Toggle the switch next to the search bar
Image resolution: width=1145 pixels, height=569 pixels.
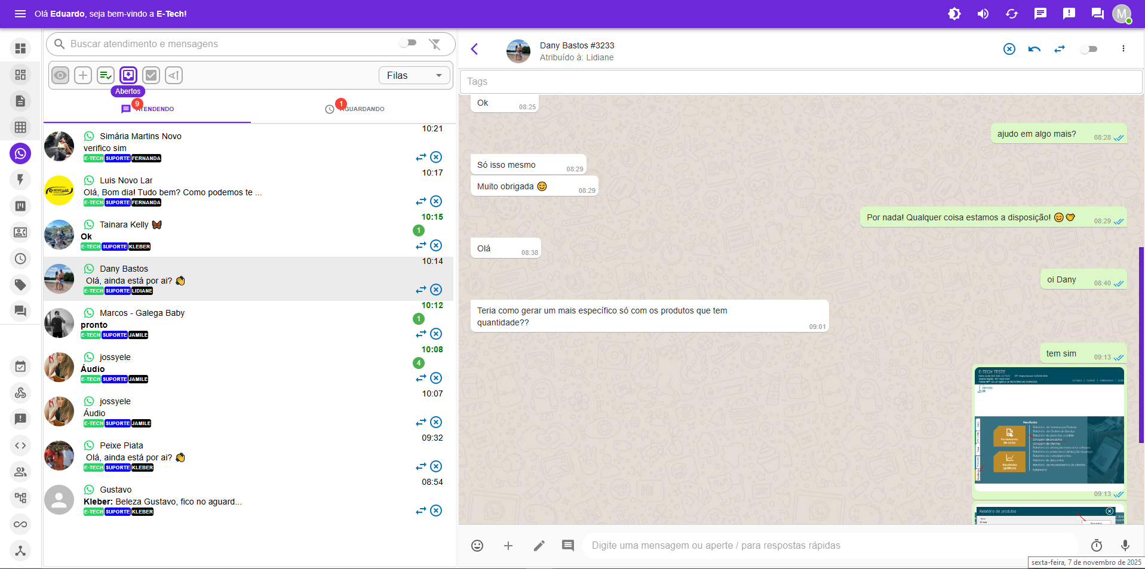coord(409,44)
